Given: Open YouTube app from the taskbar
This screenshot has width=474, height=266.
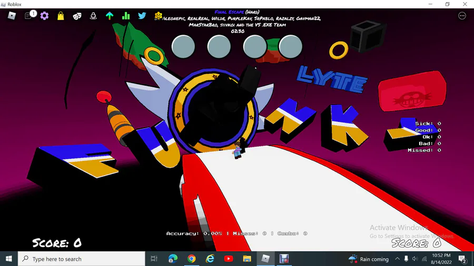Looking at the screenshot, I should coord(229,259).
